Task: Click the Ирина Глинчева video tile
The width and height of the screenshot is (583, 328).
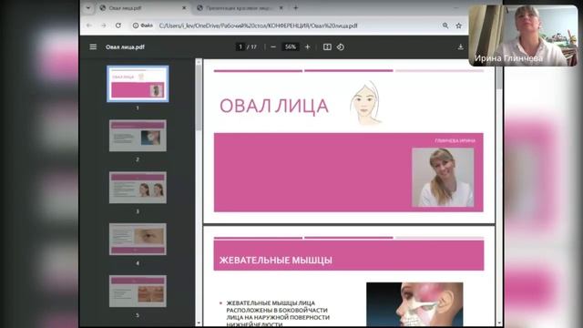Action: coord(524,36)
